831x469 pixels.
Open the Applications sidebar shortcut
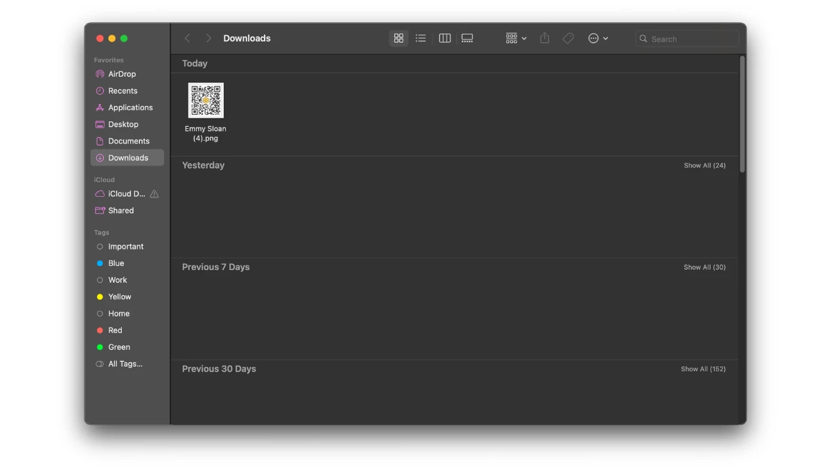click(130, 107)
